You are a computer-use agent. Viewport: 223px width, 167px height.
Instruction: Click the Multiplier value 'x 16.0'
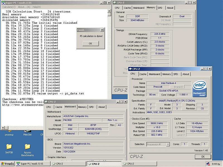point(157,127)
